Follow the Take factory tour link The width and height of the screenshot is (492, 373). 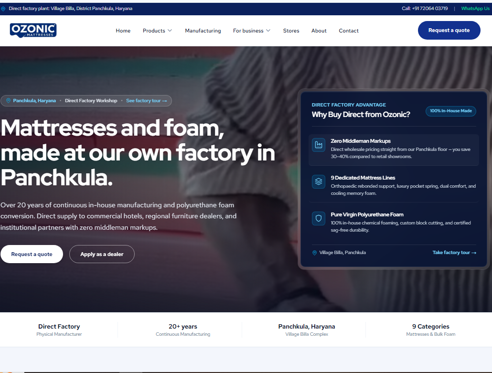point(454,253)
